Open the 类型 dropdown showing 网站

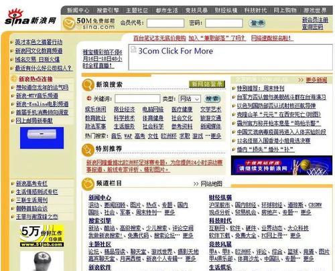[x=190, y=99]
